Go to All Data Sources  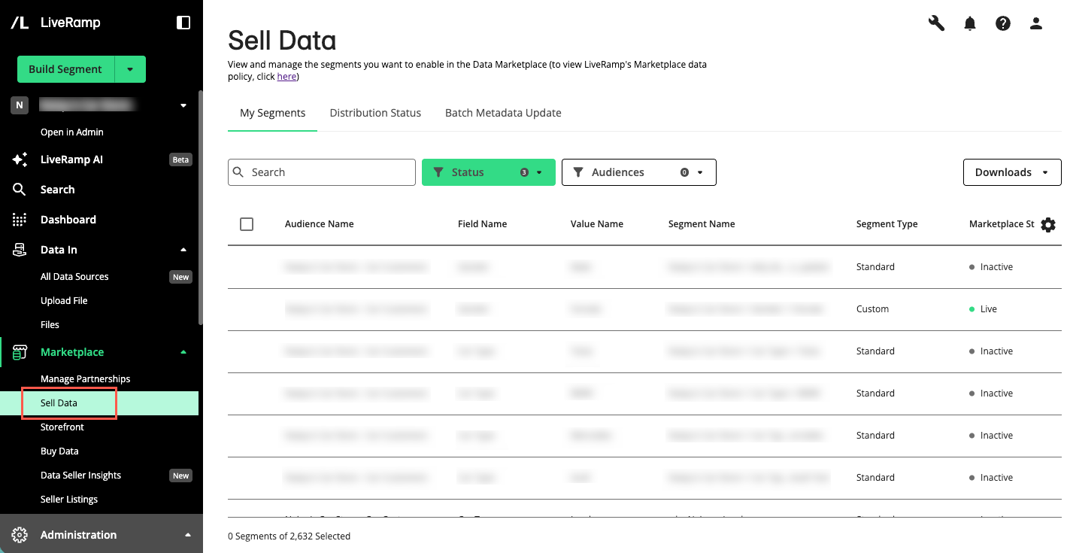(x=74, y=277)
